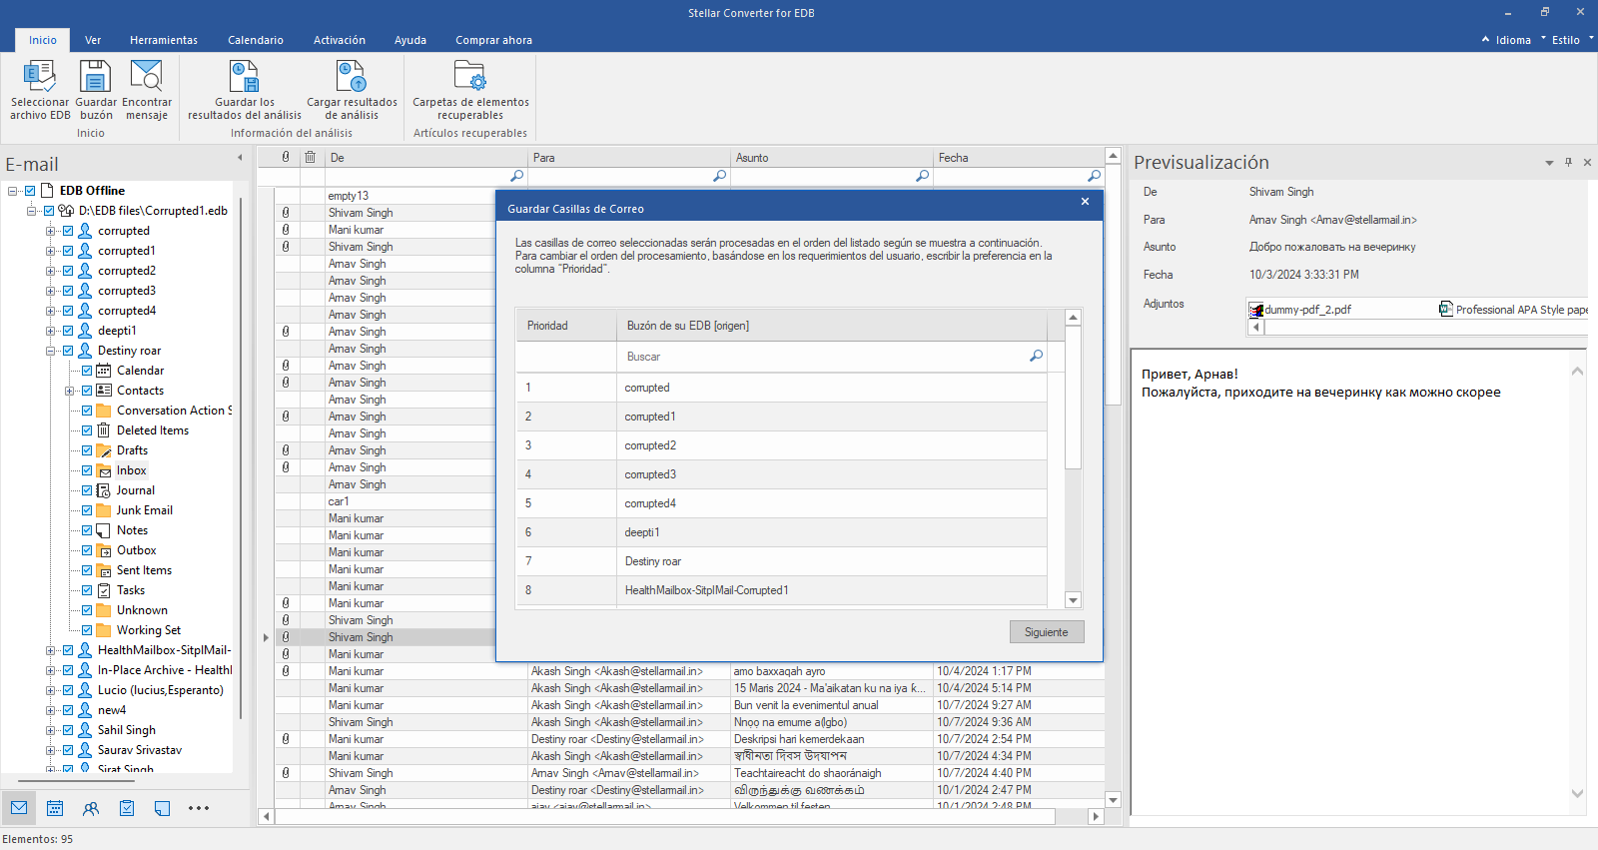Click the more options ellipsis in bottom navigation
Viewport: 1598px width, 850px height.
click(x=199, y=808)
